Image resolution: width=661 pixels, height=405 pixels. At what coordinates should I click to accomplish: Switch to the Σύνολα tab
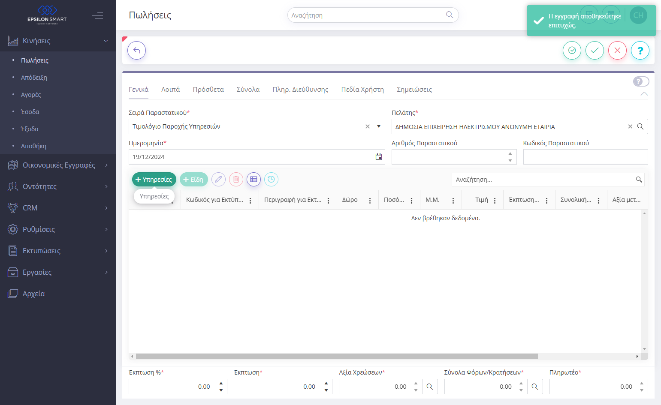coord(248,90)
